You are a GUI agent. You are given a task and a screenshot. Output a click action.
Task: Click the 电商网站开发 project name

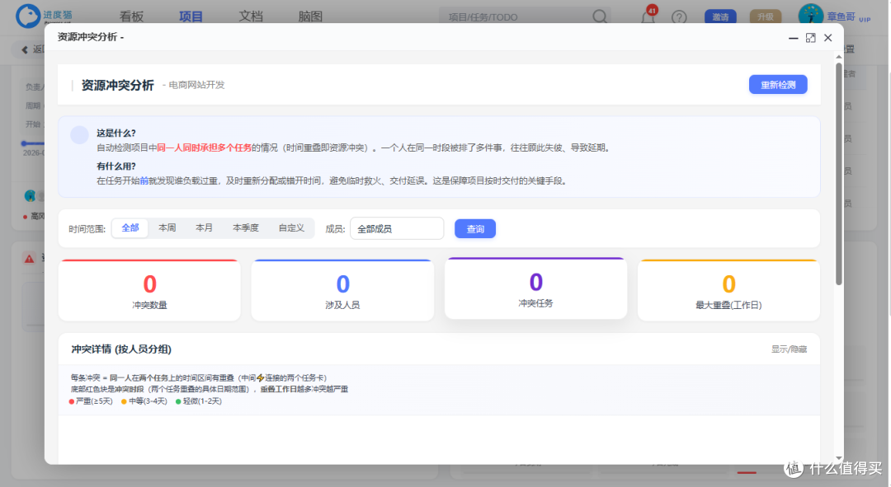tap(196, 85)
